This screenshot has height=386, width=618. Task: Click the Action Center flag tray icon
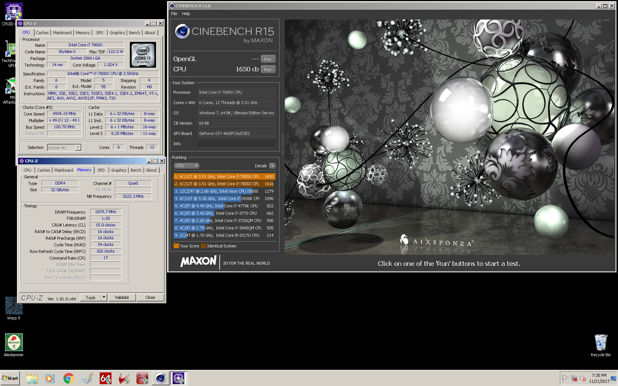pyautogui.click(x=565, y=378)
